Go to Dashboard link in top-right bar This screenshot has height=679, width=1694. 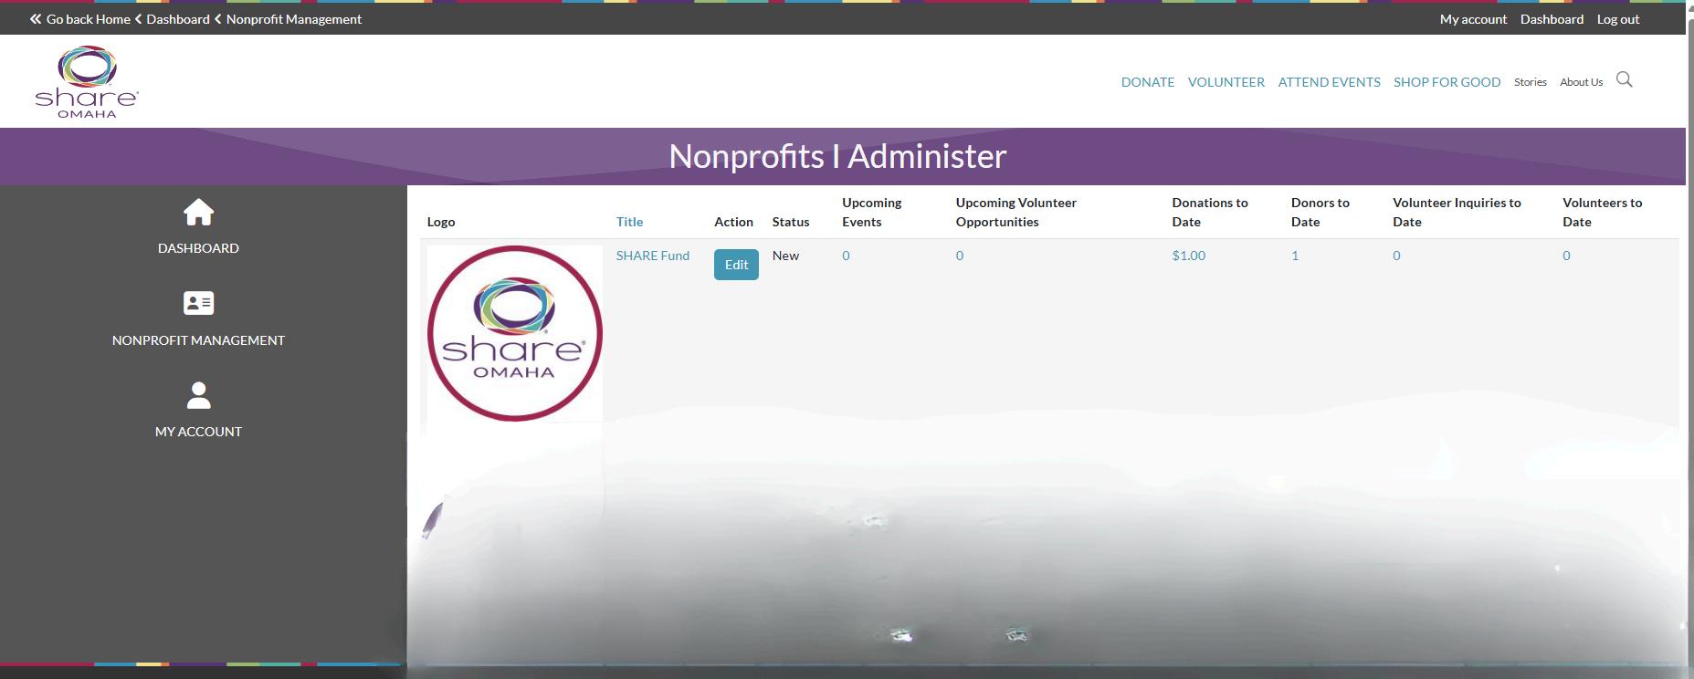pos(1552,19)
